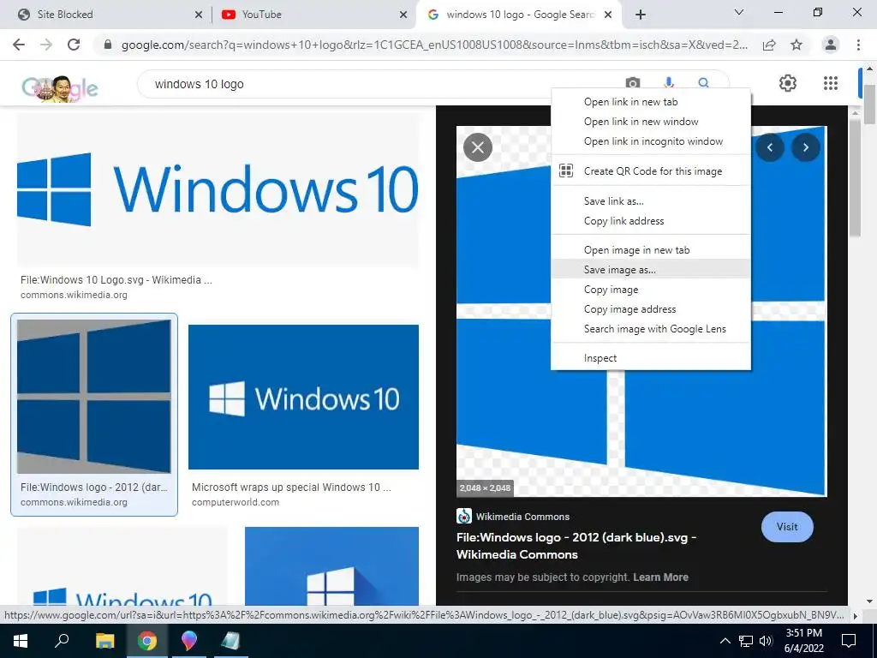The height and width of the screenshot is (658, 877).
Task: Open Windows Start menu
Action: 21,641
